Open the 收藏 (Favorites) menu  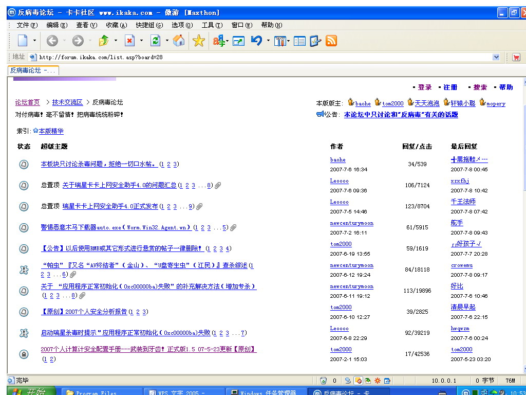click(116, 25)
